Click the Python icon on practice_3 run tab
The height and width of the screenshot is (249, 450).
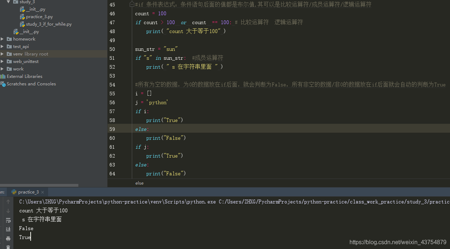pos(14,192)
